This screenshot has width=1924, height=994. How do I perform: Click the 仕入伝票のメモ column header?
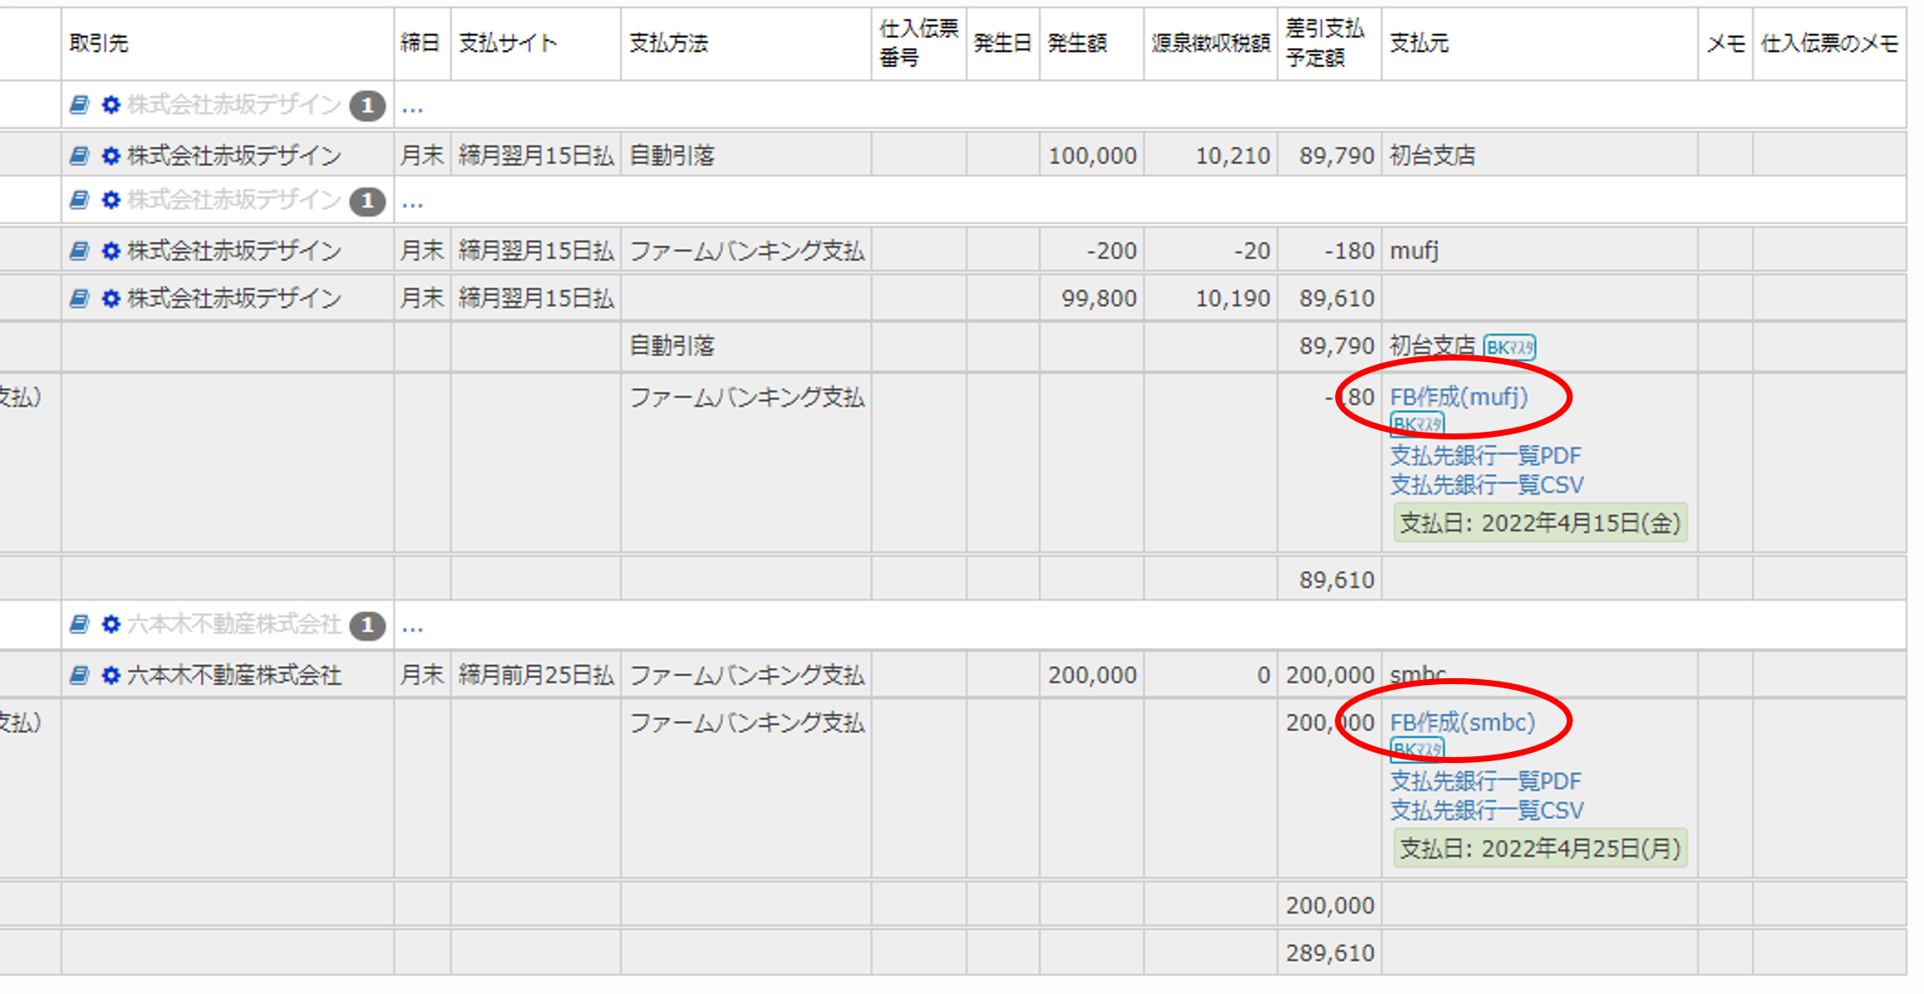pyautogui.click(x=1830, y=44)
